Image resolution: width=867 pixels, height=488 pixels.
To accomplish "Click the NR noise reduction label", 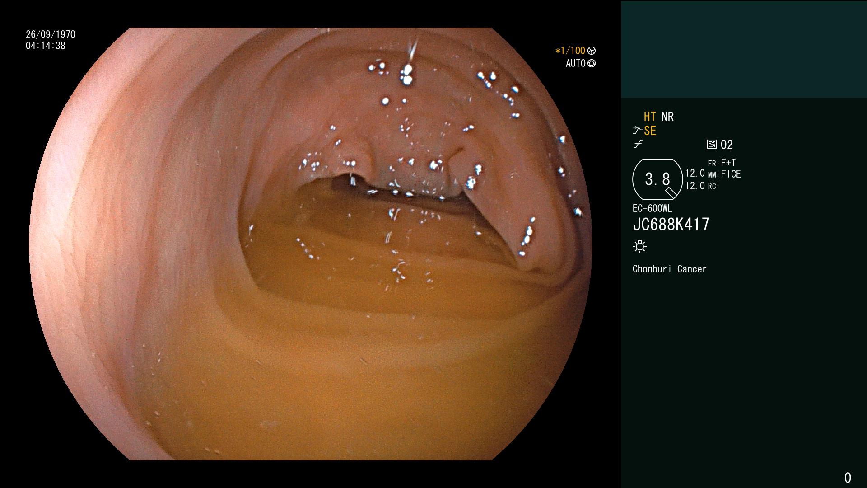I will click(x=667, y=117).
